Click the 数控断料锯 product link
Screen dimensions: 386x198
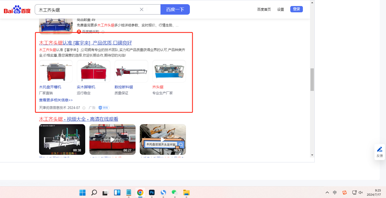[x=124, y=87]
